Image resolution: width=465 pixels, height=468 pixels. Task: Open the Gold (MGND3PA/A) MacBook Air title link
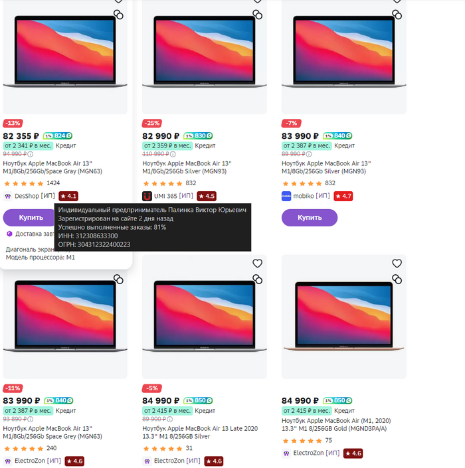pyautogui.click(x=337, y=425)
